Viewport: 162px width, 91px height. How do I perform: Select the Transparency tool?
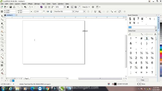click(2, 65)
